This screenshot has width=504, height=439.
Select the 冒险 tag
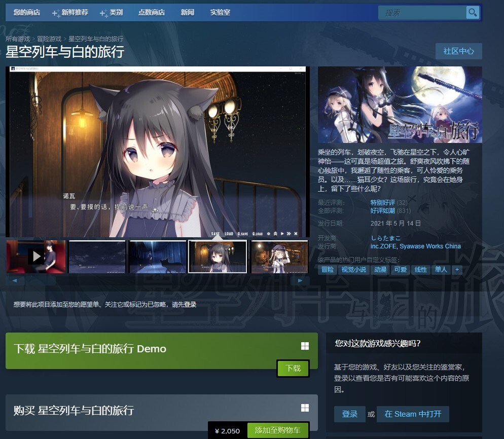pyautogui.click(x=328, y=270)
